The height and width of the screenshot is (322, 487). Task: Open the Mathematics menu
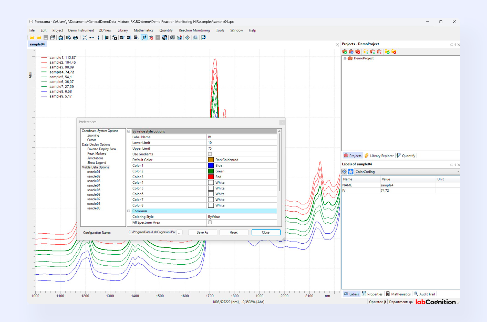(143, 30)
